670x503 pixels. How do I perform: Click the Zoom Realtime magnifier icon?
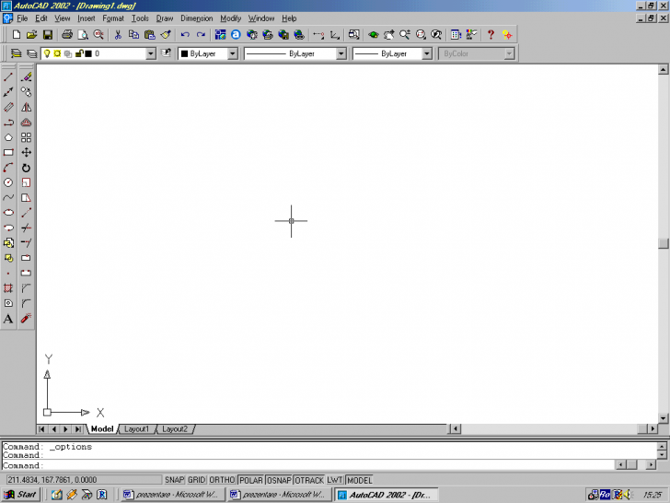pos(405,35)
